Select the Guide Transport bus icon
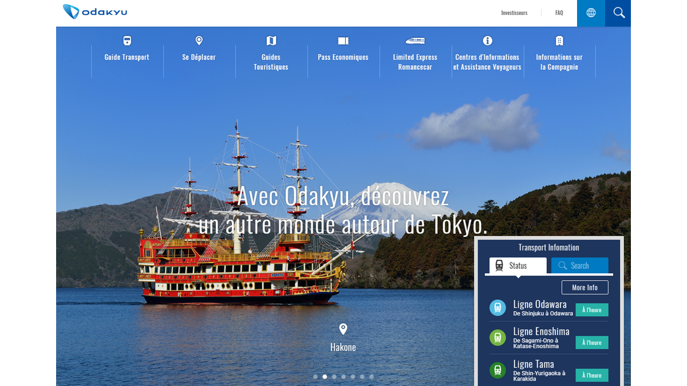Screen dimensions: 687x386 point(126,41)
